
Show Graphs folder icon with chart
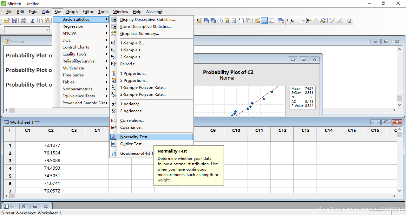(213, 21)
